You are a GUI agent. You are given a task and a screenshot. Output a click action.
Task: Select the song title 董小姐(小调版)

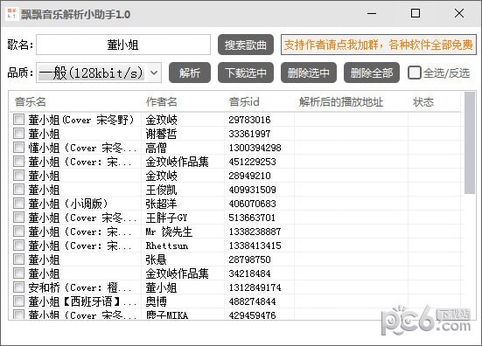(68, 204)
